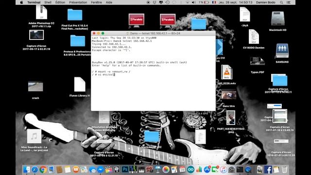311x175 pixels.
Task: Open the Facebook icon in the Dock
Action: click(268, 170)
